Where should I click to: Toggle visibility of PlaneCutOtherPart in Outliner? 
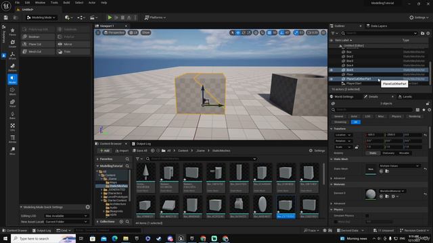click(x=332, y=79)
